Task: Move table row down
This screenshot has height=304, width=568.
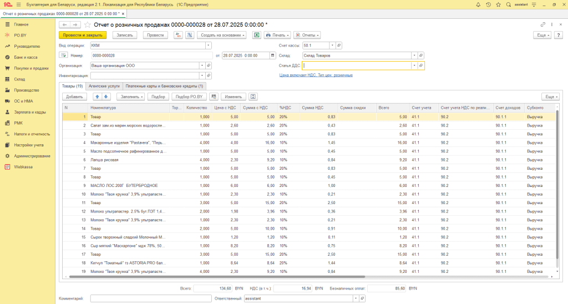Action: [106, 97]
